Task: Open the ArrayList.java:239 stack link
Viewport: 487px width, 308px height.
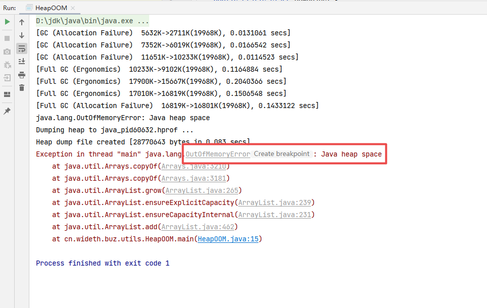Action: (x=275, y=202)
